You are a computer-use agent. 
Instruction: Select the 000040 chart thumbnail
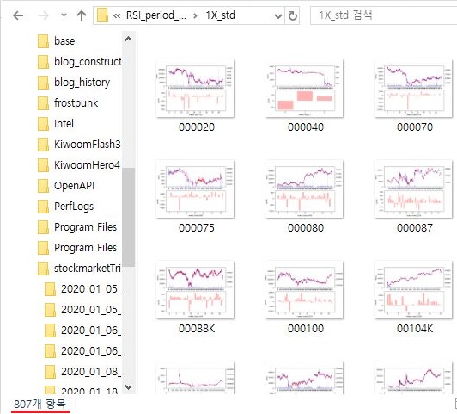[304, 89]
